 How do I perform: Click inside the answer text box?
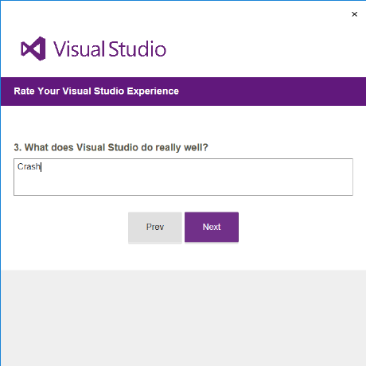pyautogui.click(x=183, y=177)
